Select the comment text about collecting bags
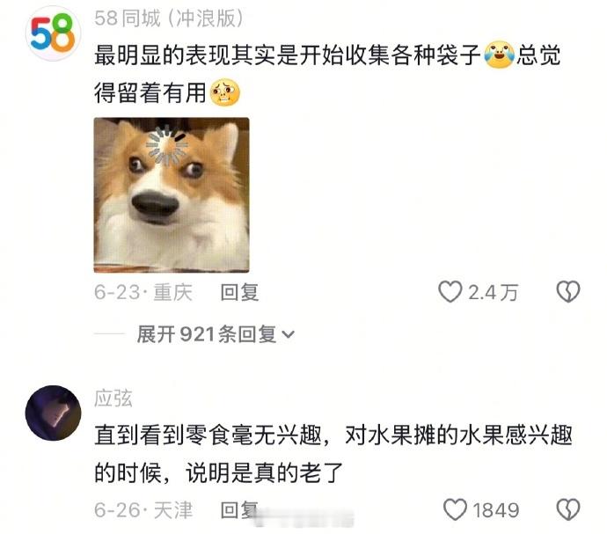 tap(327, 74)
